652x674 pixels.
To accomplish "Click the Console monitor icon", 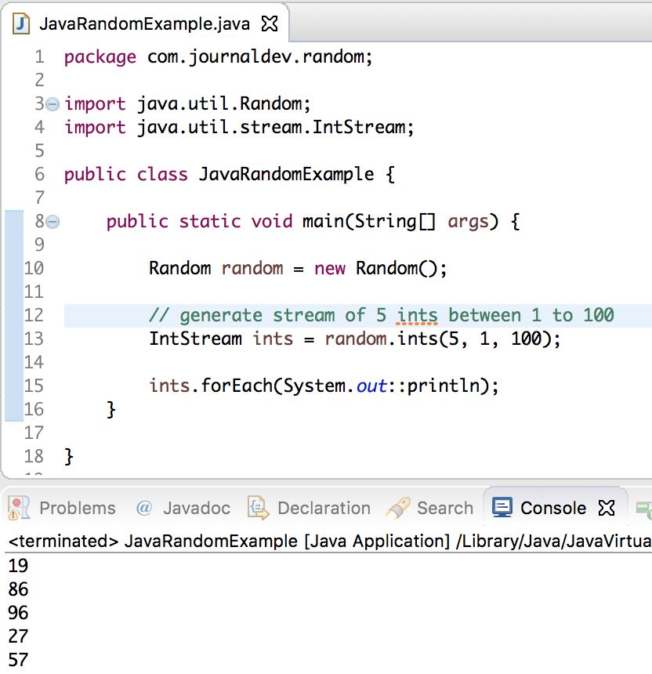I will click(501, 508).
